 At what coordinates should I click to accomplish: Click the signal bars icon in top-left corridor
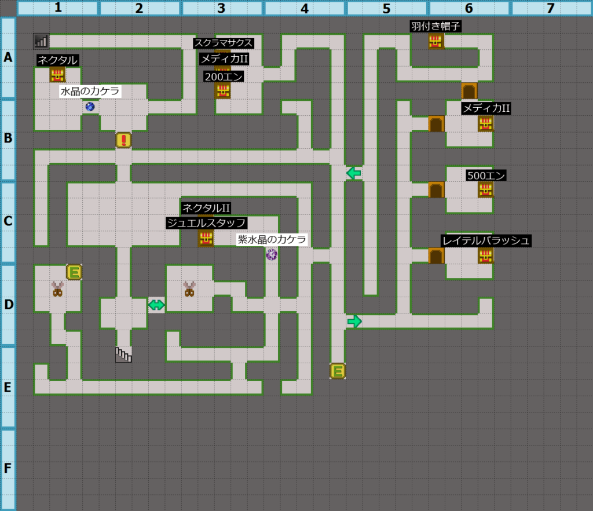coord(41,41)
